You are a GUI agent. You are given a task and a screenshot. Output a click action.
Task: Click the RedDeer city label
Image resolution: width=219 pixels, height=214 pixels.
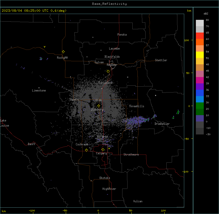tap(112, 65)
